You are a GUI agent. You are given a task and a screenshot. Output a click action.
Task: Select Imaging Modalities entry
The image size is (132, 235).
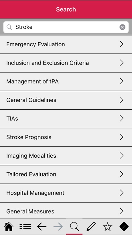[66, 156]
